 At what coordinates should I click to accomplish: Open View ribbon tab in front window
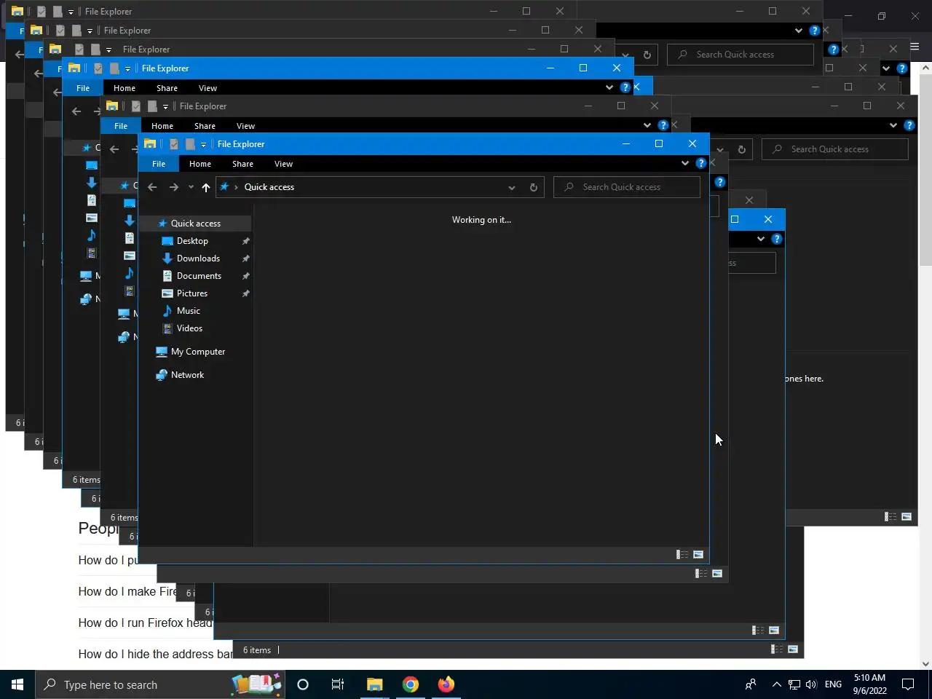pyautogui.click(x=283, y=164)
